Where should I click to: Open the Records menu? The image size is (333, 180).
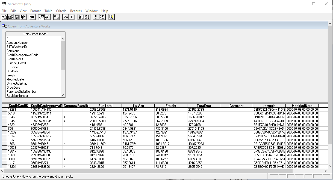click(x=76, y=11)
